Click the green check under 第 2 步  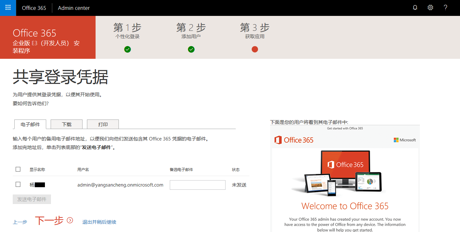pos(191,49)
